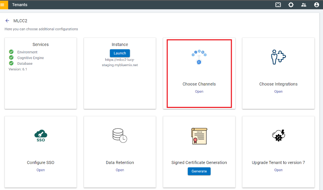
Task: Click the MLCC2 tenant name
Action: tap(20, 21)
